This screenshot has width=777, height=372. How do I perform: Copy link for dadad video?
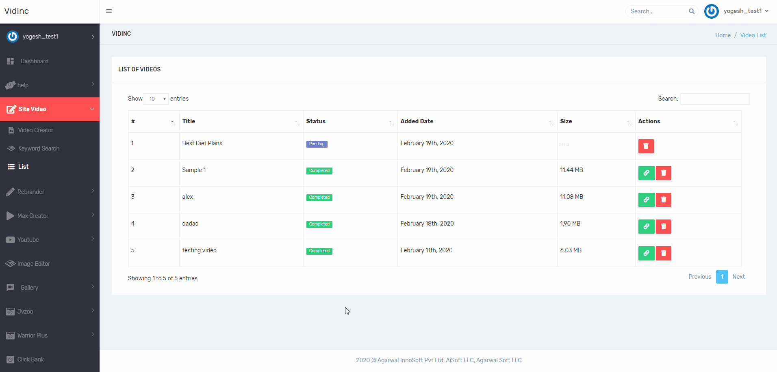[646, 226]
